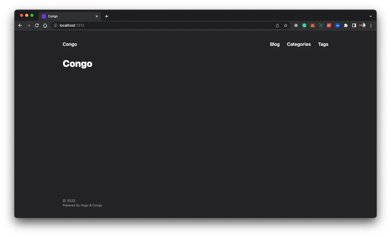The height and width of the screenshot is (237, 391).
Task: Go to the Tags page
Action: (323, 44)
